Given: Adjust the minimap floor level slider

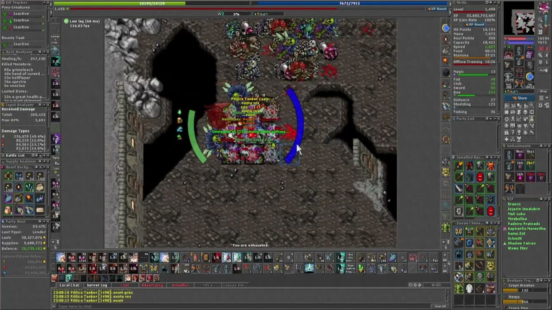Looking at the screenshot, I should [x=546, y=25].
